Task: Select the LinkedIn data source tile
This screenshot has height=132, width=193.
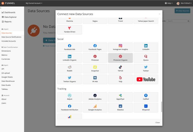Action: pos(146,47)
